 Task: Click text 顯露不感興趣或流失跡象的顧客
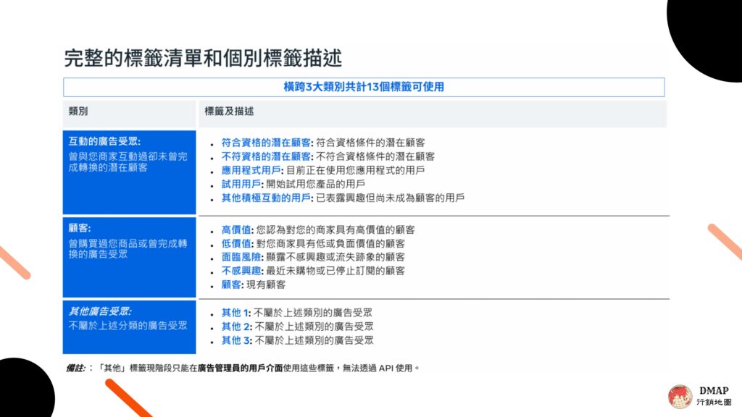point(335,257)
